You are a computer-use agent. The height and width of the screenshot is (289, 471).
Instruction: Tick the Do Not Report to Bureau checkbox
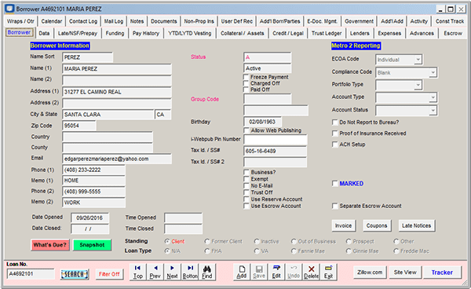(334, 123)
